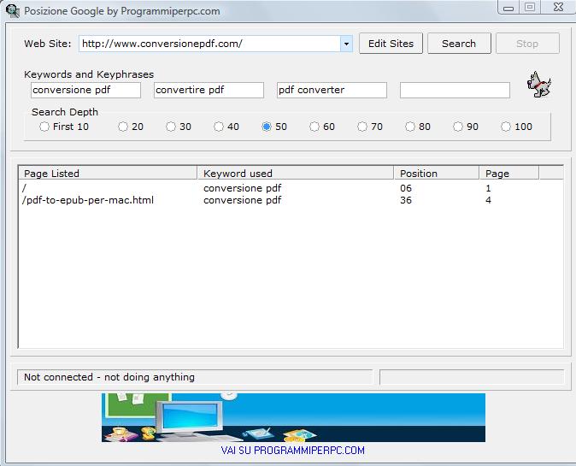
Task: Set search depth to 70
Action: (x=362, y=127)
